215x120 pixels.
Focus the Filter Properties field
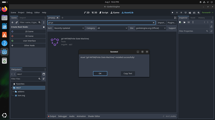(x=193, y=31)
